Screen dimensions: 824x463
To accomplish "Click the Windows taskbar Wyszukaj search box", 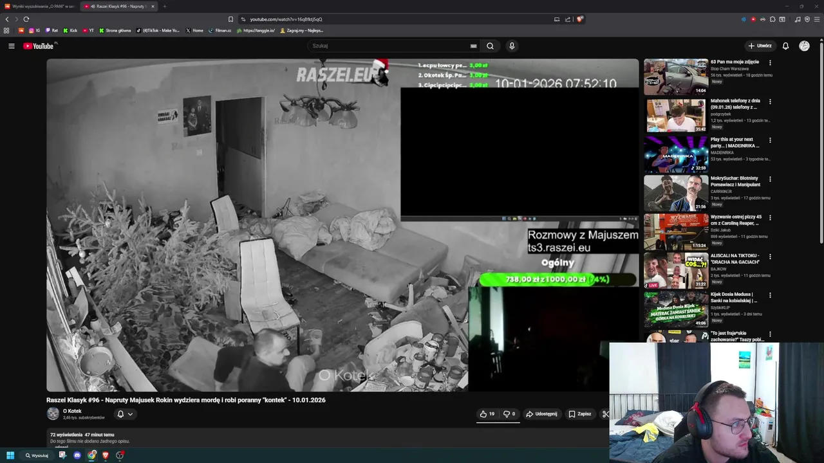I will (37, 455).
